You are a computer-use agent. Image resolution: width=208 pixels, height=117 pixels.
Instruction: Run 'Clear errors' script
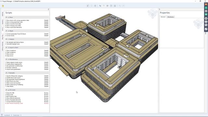[x=9, y=56]
